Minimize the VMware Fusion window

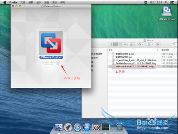(16, 6)
